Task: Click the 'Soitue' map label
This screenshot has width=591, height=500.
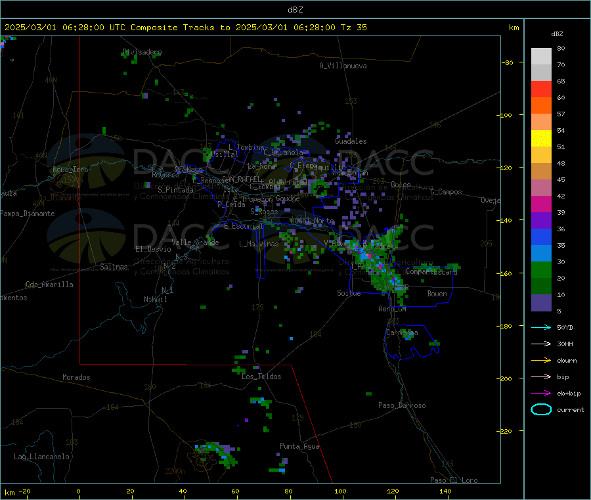Action: point(349,293)
